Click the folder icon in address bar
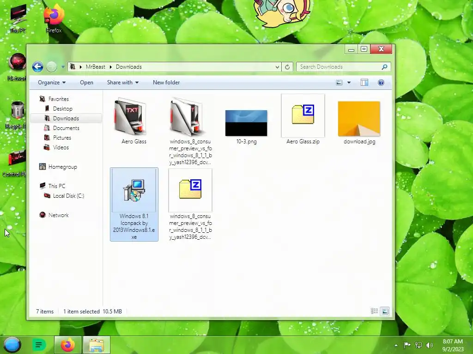Viewport: 473px width, 354px height. pyautogui.click(x=73, y=66)
